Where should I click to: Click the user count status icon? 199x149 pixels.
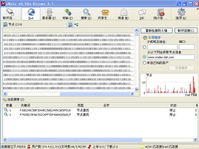point(29,147)
